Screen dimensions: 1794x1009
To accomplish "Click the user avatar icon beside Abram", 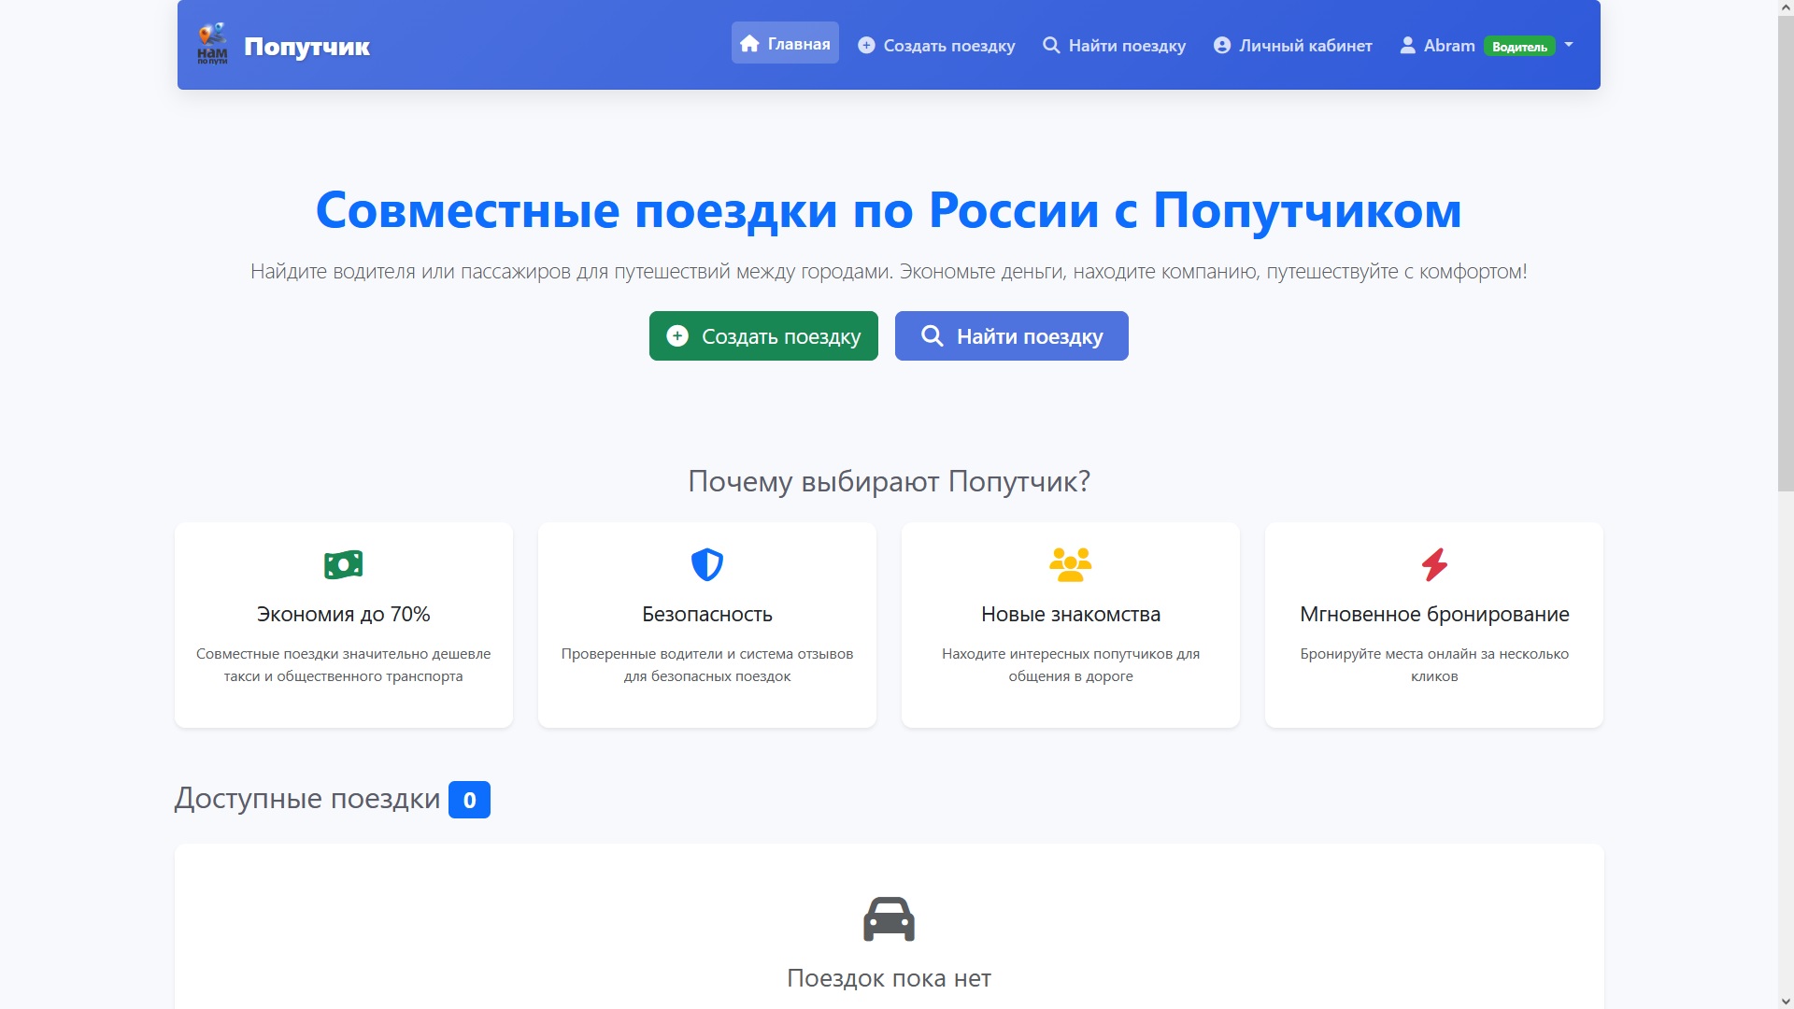I will point(1407,46).
